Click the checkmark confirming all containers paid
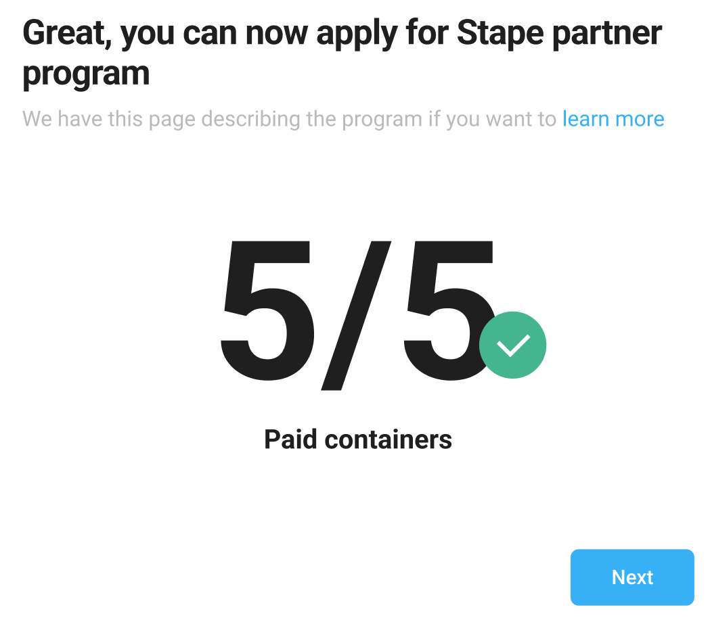Viewport: 710px width, 622px height. [512, 344]
